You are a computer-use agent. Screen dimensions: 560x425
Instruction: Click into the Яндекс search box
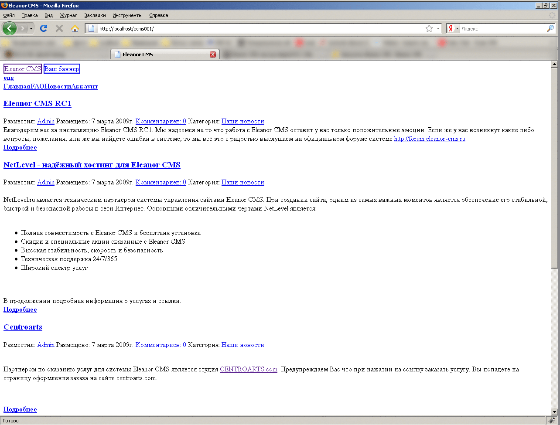tap(503, 28)
